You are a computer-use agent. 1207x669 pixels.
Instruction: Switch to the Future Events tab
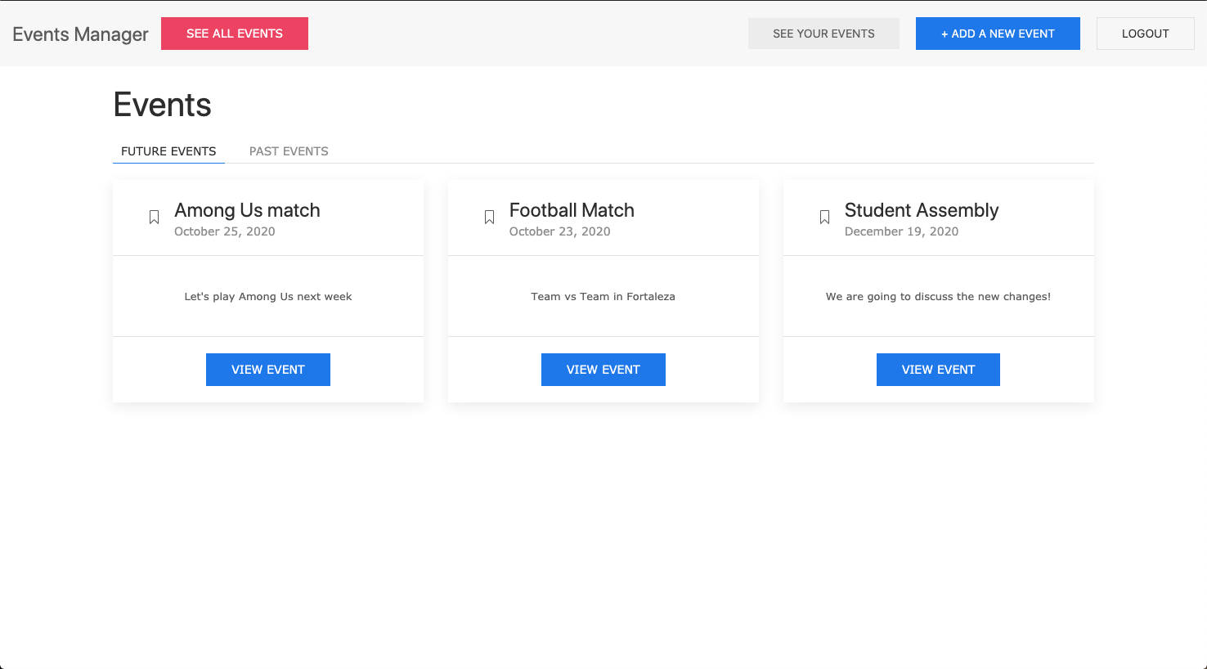[x=168, y=151]
